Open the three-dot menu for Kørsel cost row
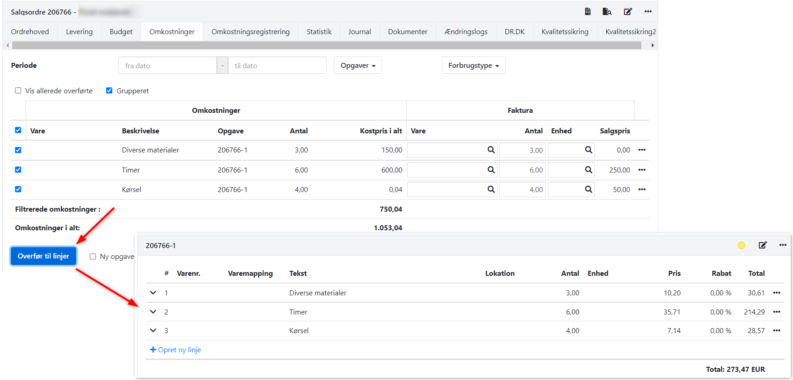Image resolution: width=793 pixels, height=380 pixels. [642, 189]
